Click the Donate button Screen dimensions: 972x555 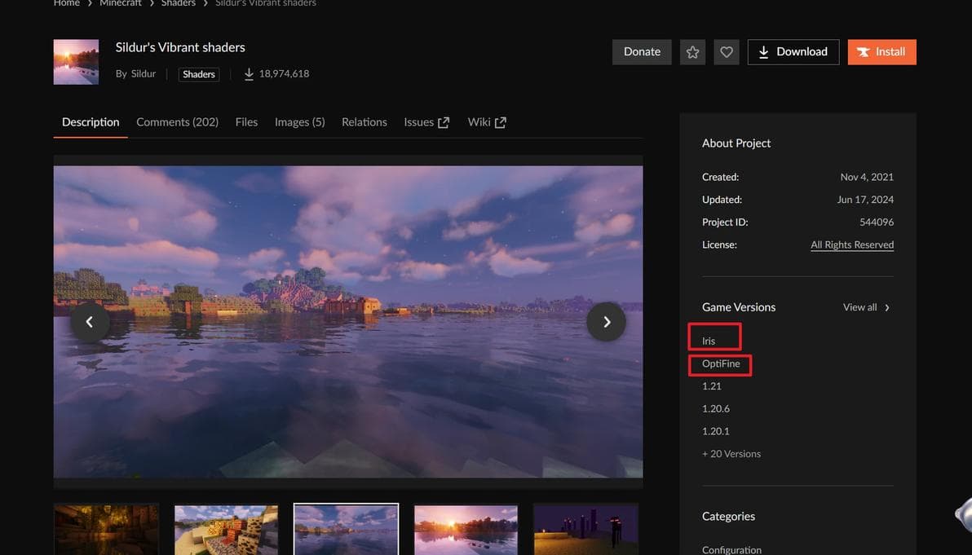coord(642,52)
